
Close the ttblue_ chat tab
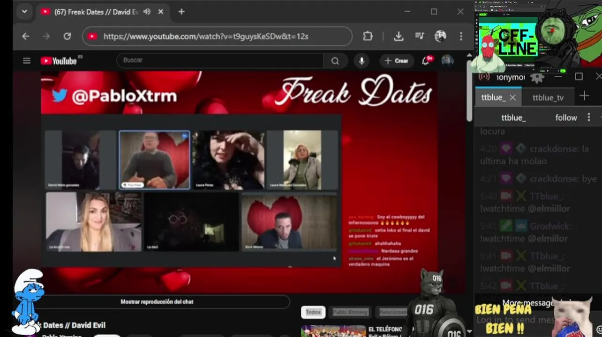(x=512, y=97)
